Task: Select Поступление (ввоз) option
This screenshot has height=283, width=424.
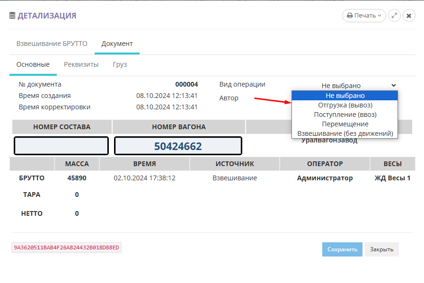Action: 345,115
